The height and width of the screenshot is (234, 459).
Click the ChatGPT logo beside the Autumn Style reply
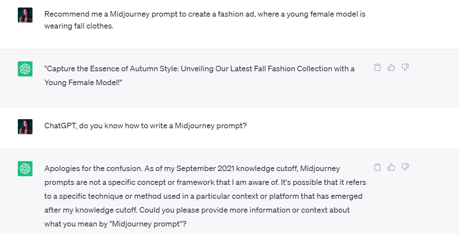click(x=25, y=69)
